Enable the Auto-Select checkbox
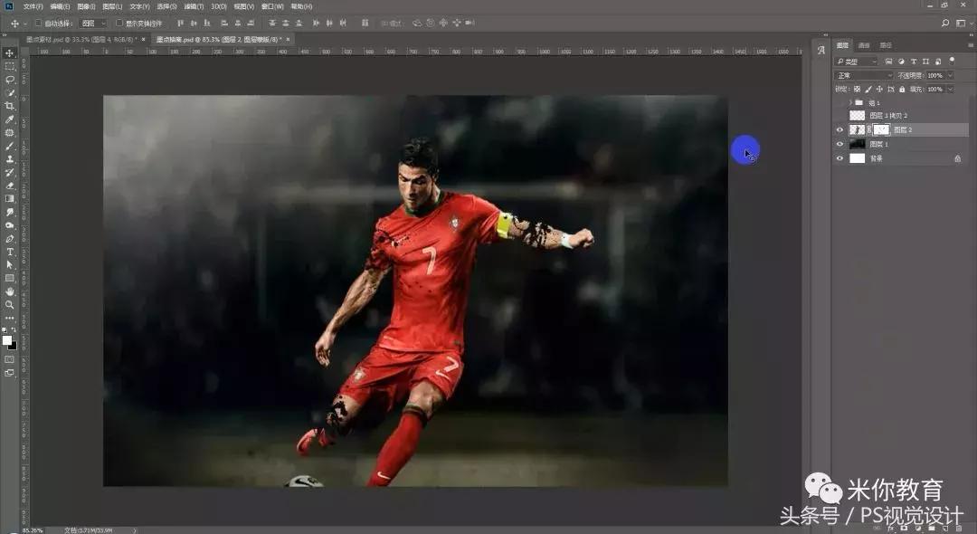The height and width of the screenshot is (534, 977). pos(38,23)
